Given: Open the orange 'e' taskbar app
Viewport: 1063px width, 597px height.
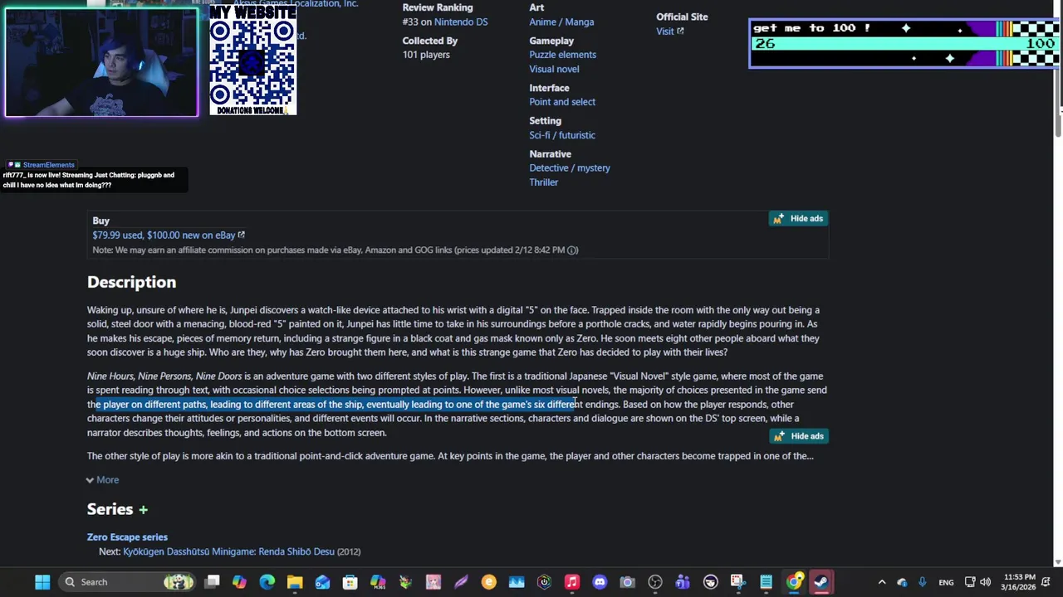Looking at the screenshot, I should click(x=488, y=582).
